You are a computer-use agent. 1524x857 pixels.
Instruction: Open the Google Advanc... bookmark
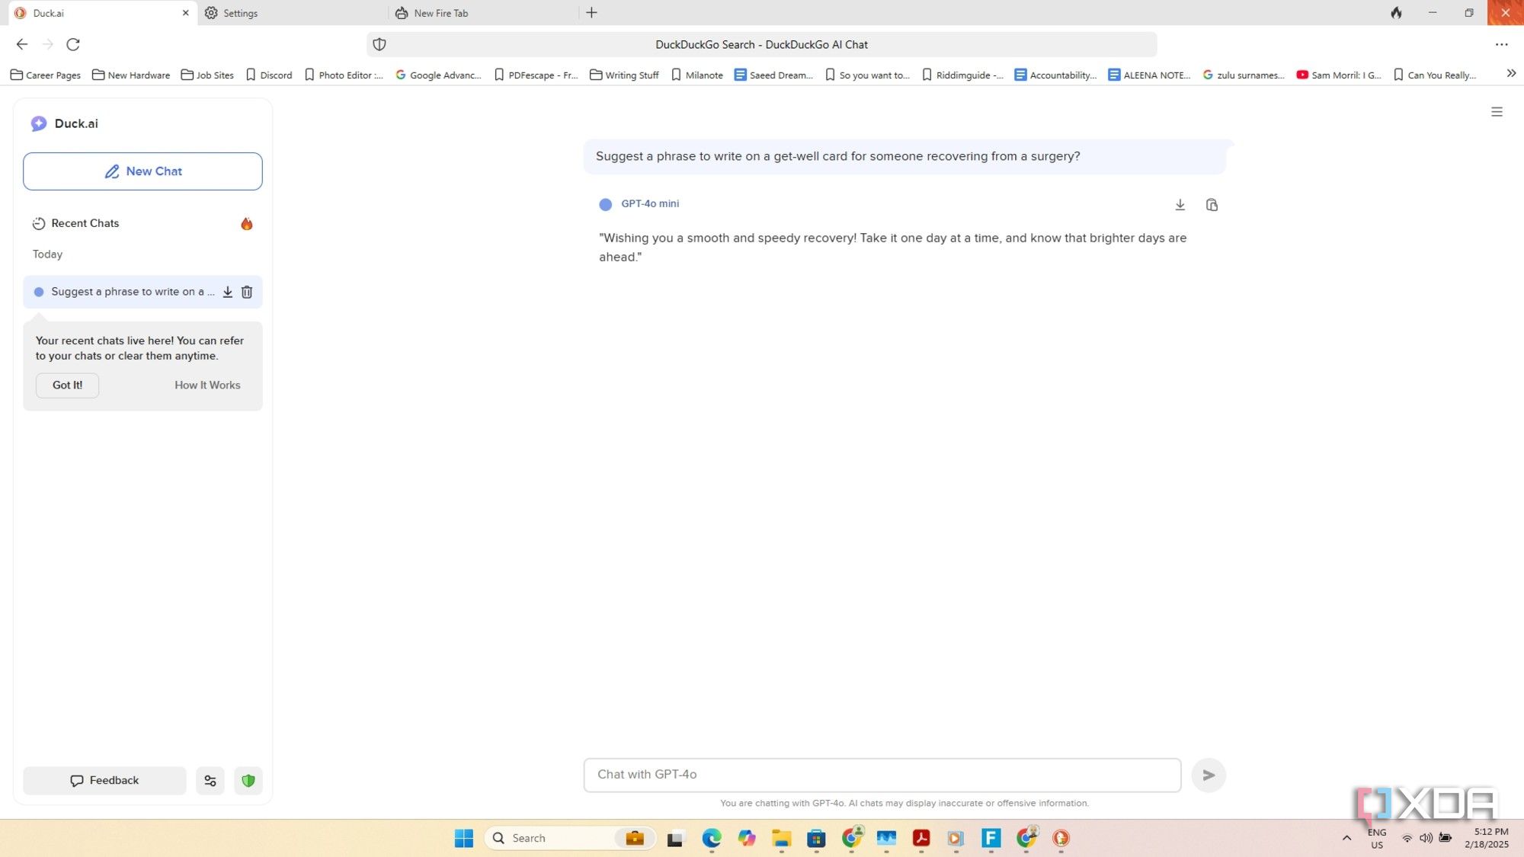tap(438, 75)
